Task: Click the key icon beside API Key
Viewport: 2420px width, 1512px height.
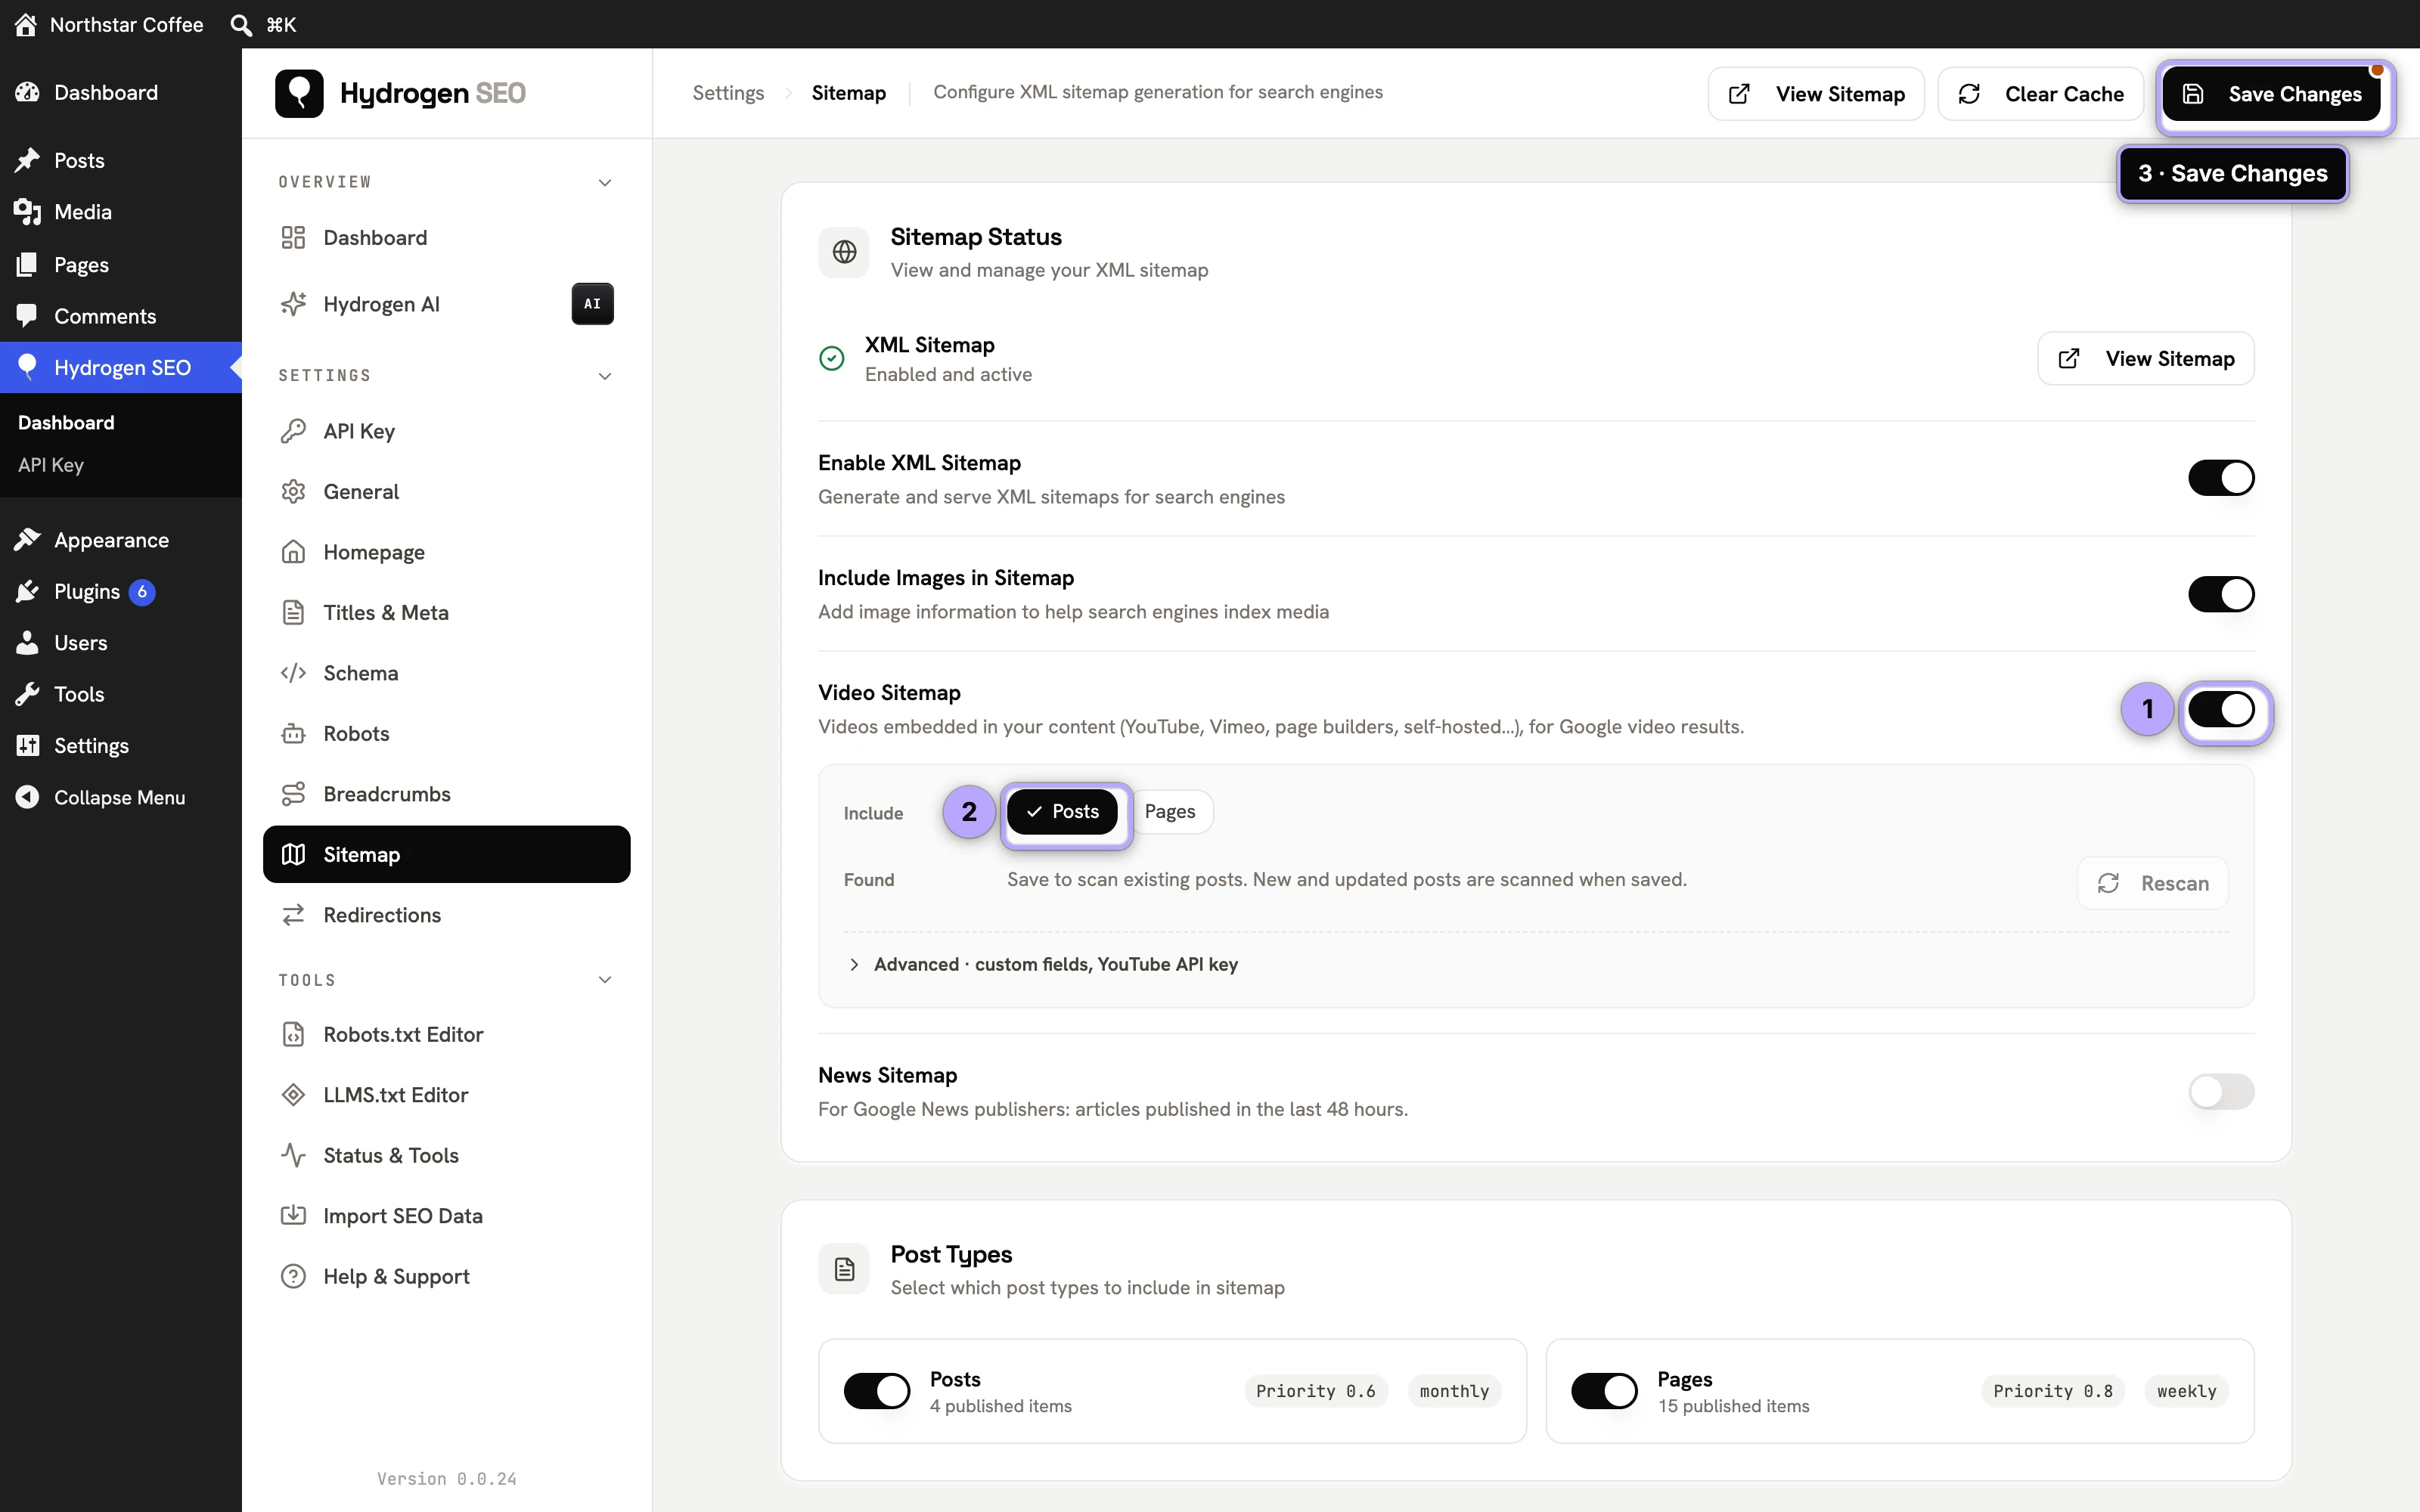Action: tap(293, 431)
